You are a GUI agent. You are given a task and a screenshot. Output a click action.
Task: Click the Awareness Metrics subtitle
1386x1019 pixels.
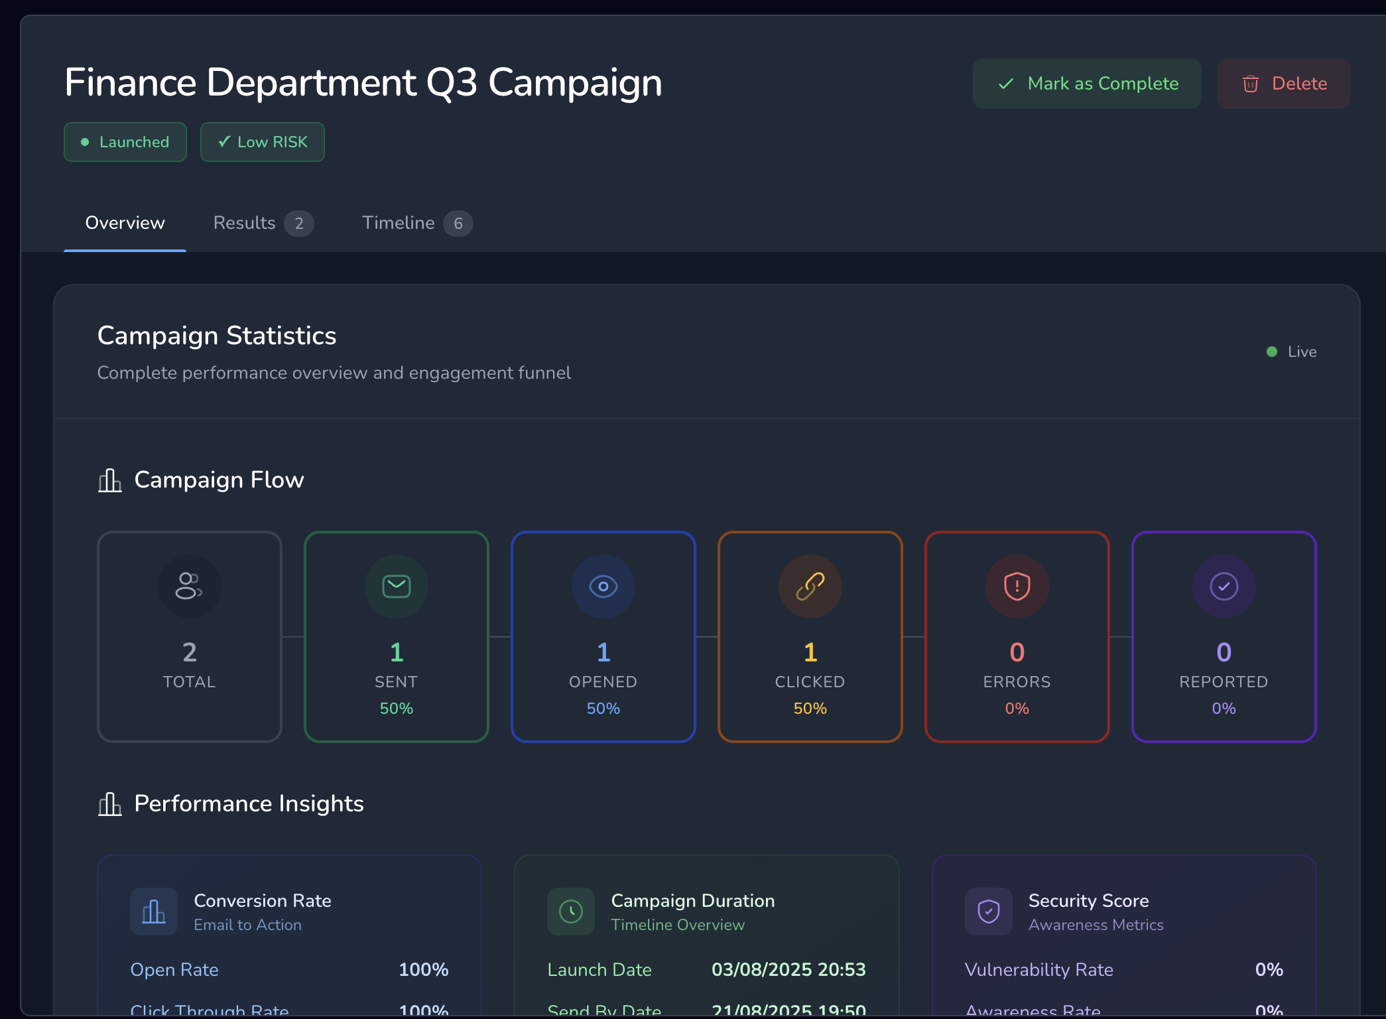pos(1096,925)
